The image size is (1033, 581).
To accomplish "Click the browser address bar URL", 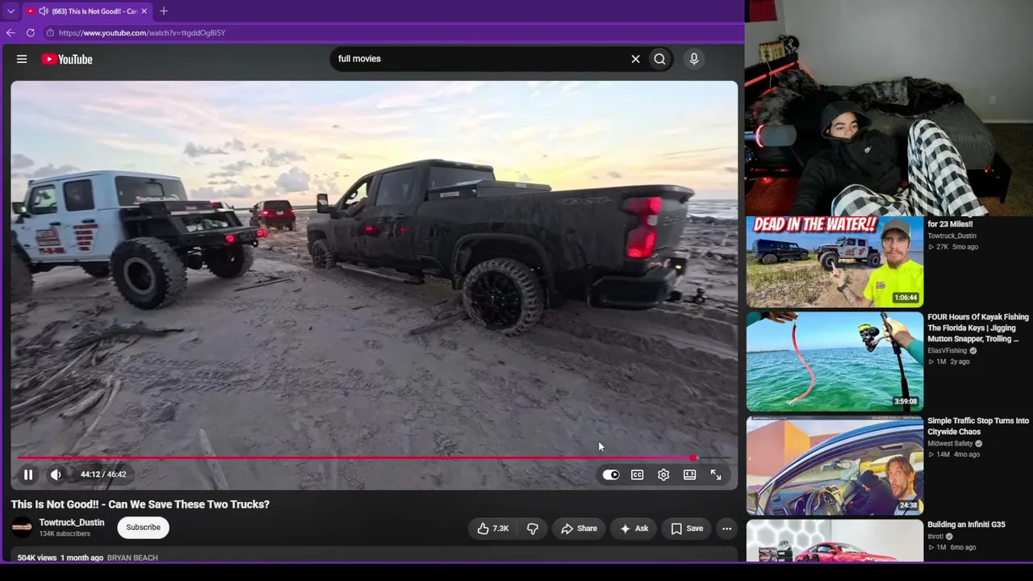I will click(142, 33).
